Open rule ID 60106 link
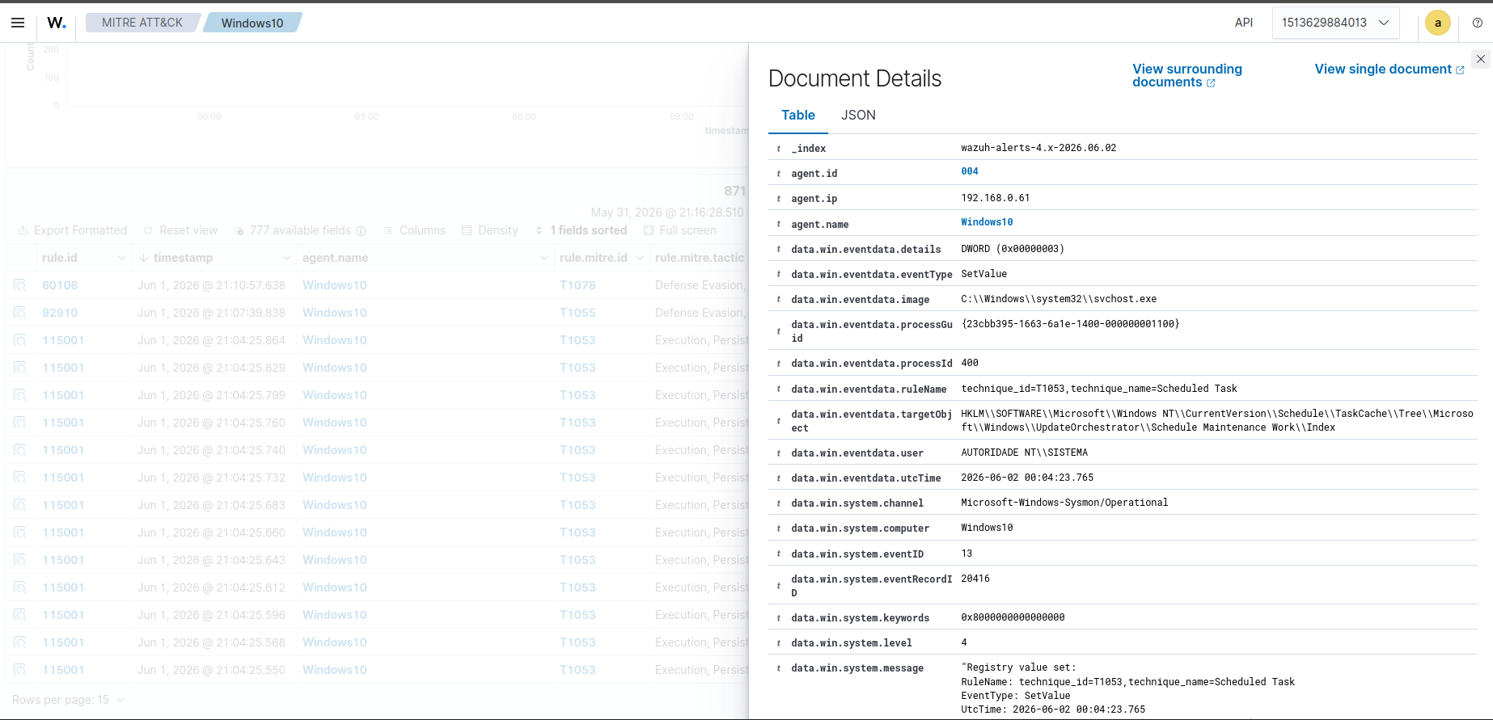The height and width of the screenshot is (720, 1493). point(60,285)
